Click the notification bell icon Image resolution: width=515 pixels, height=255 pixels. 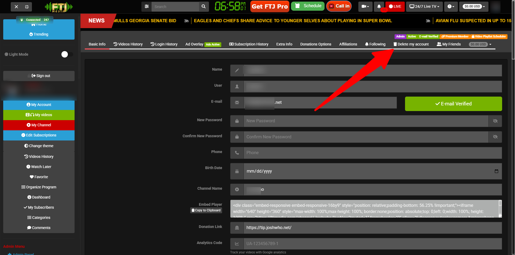pyautogui.click(x=379, y=6)
